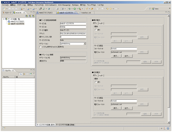Image resolution: width=172 pixels, height=132 pixels.
Task: Click 表示 button for format1 service part
Action: point(116,56)
